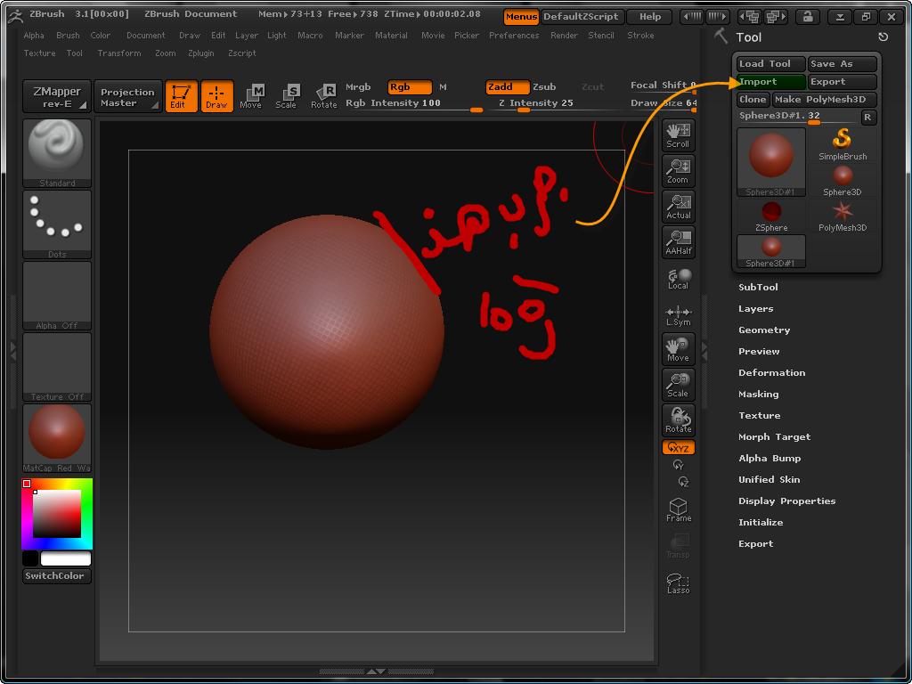The image size is (912, 684).
Task: Click the padlock icon in the title bar
Action: (807, 16)
